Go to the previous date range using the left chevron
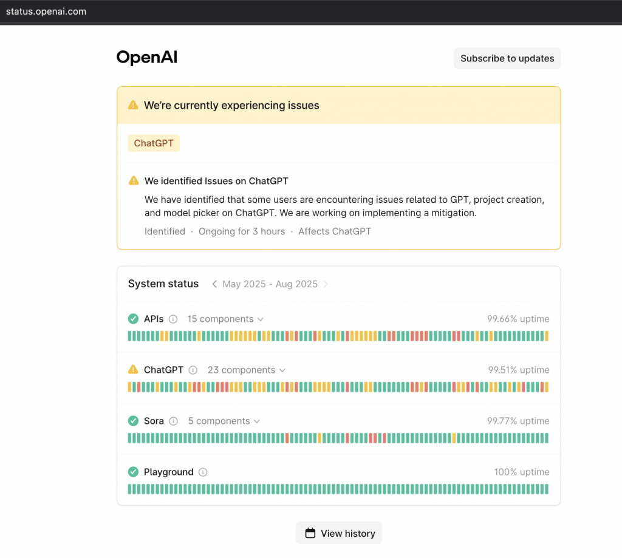 tap(214, 284)
